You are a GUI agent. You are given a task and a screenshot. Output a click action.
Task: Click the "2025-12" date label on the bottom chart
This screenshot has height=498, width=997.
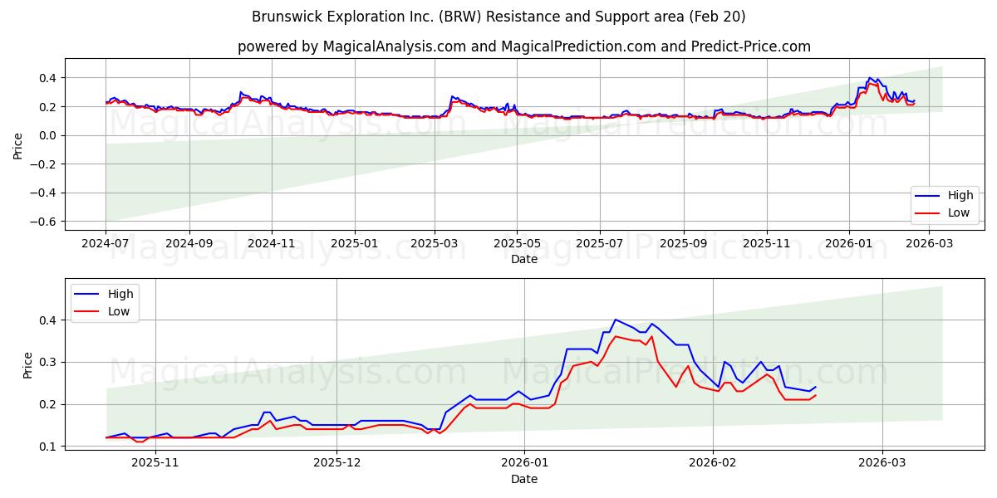click(x=337, y=463)
